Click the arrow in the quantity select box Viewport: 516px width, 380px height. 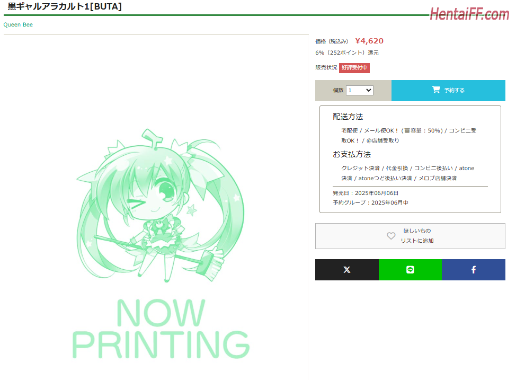coord(369,90)
